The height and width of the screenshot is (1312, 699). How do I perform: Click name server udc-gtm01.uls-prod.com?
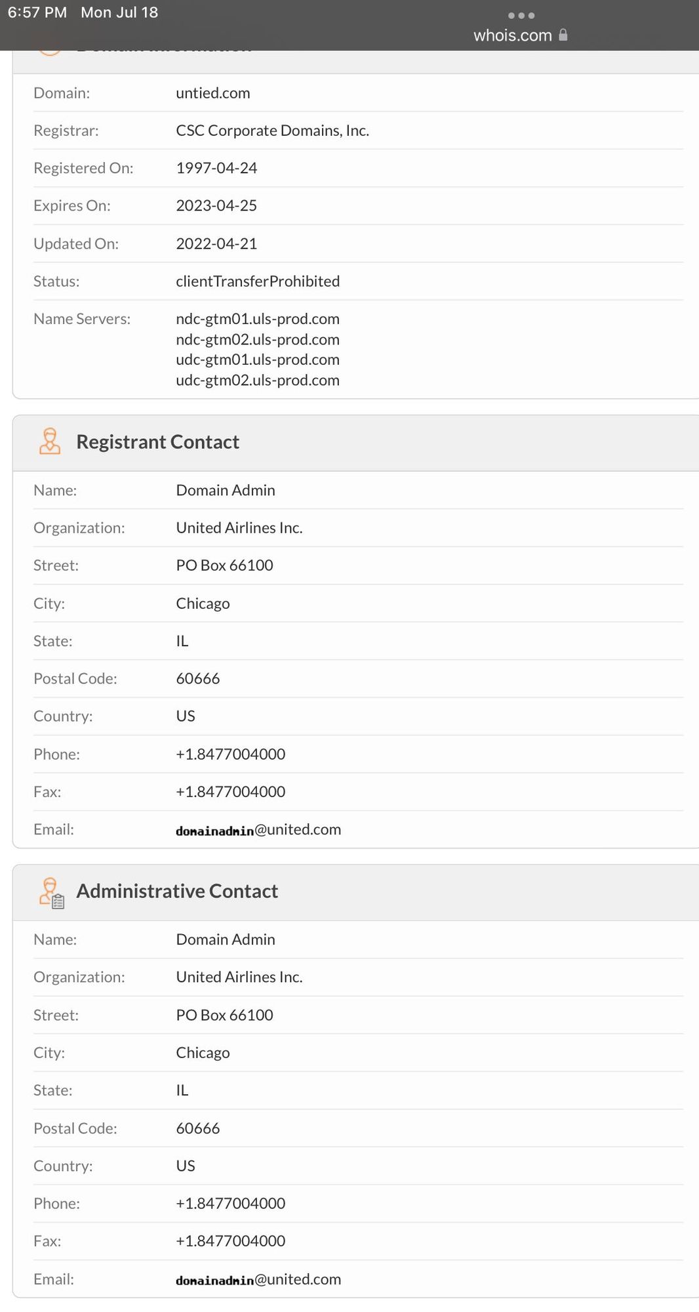click(257, 359)
